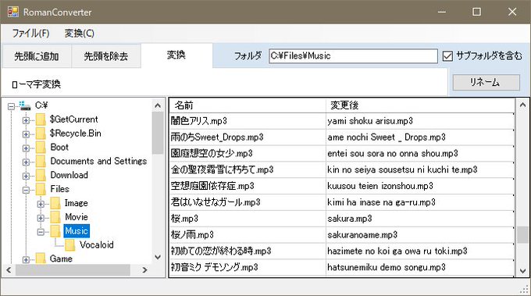Click the Vocaloid folder icon
The image size is (531, 296).
pyautogui.click(x=69, y=245)
